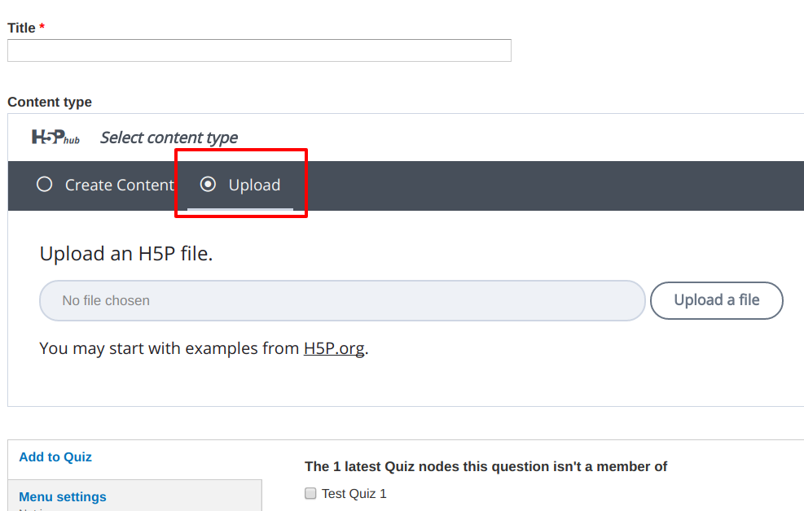This screenshot has height=511, width=804.
Task: Expand the Select content type header
Action: pyautogui.click(x=169, y=138)
